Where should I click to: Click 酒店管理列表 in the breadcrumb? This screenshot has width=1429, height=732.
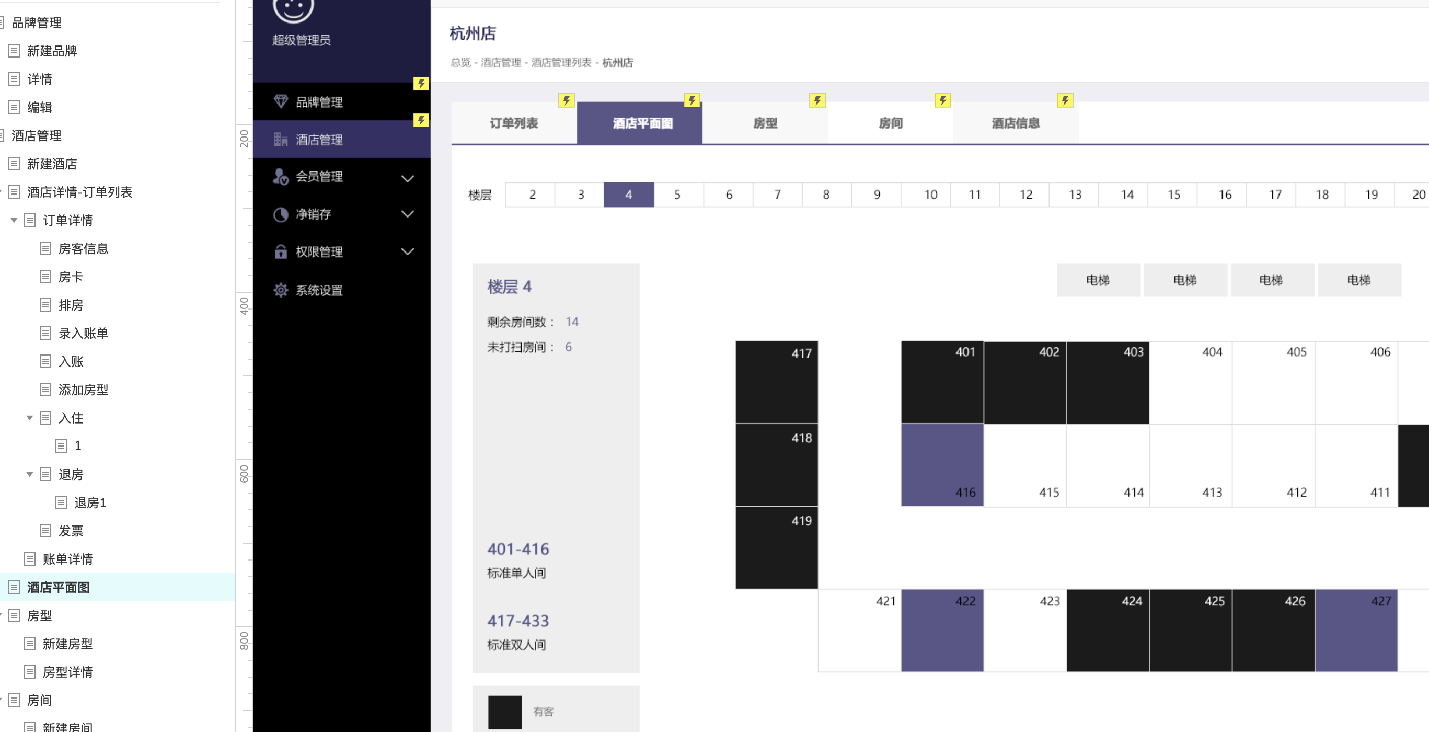click(x=561, y=62)
